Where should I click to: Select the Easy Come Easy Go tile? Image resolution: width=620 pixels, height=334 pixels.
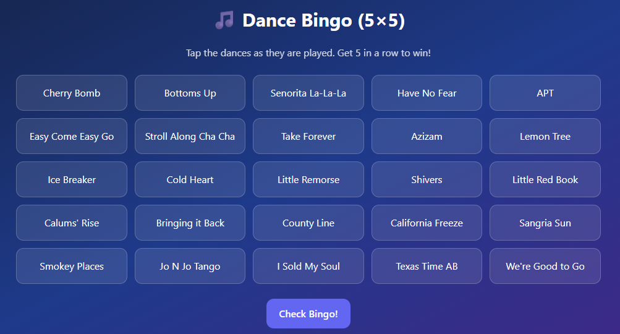point(72,137)
